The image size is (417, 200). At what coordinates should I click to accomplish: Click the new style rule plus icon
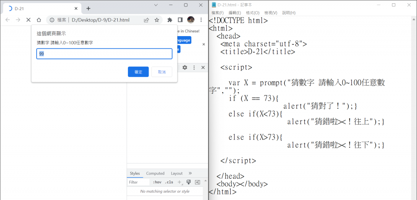180,182
